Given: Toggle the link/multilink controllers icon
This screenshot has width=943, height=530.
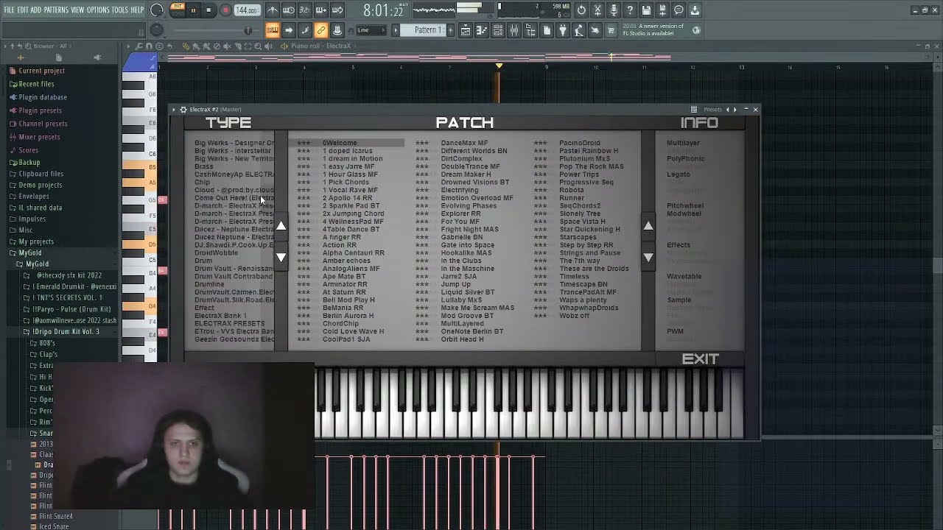Looking at the screenshot, I should point(321,30).
